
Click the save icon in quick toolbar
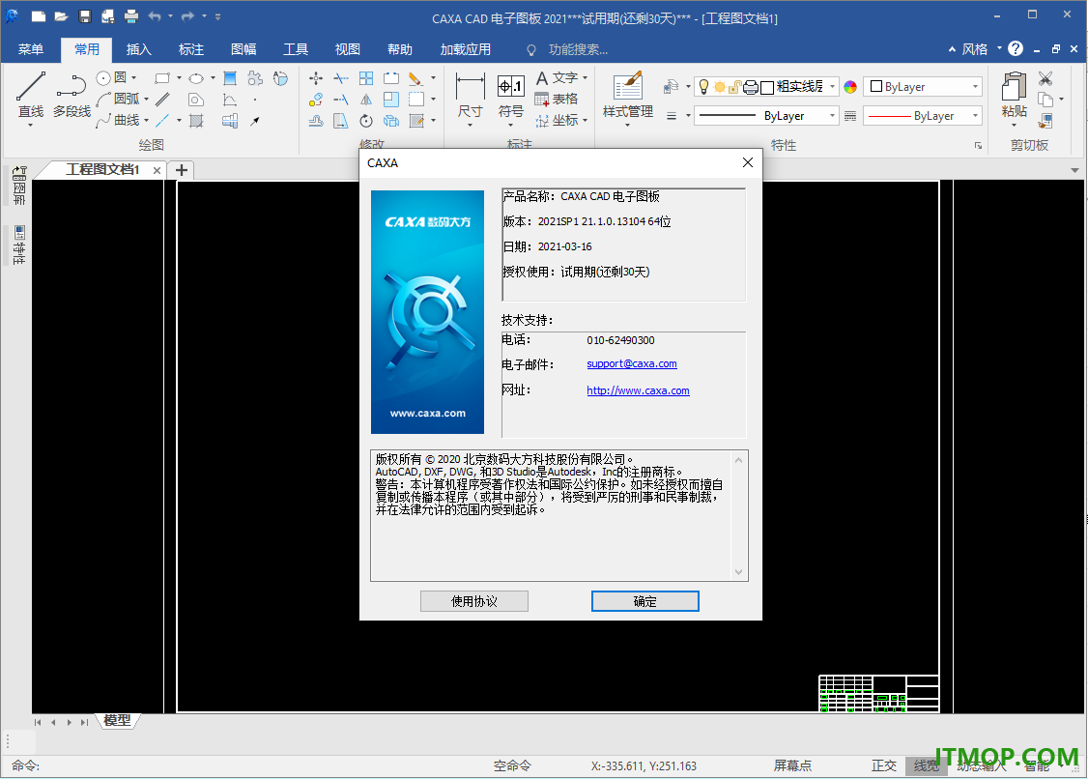point(85,16)
